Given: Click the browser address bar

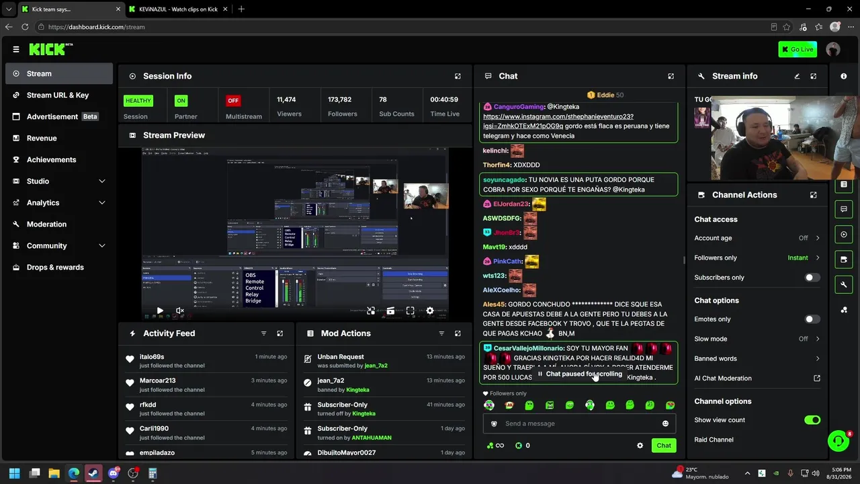Looking at the screenshot, I should click(x=403, y=27).
